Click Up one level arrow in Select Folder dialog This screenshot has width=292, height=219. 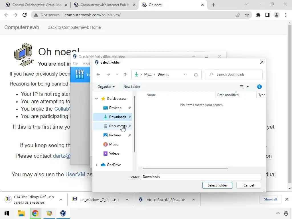pos(125,74)
